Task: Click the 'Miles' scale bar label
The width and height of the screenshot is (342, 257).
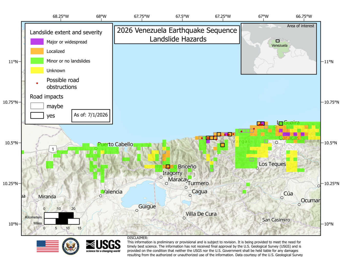Action: point(38,223)
